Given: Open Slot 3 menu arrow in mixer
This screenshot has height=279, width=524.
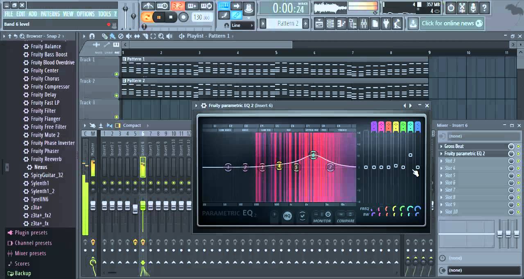Looking at the screenshot, I should 441,161.
